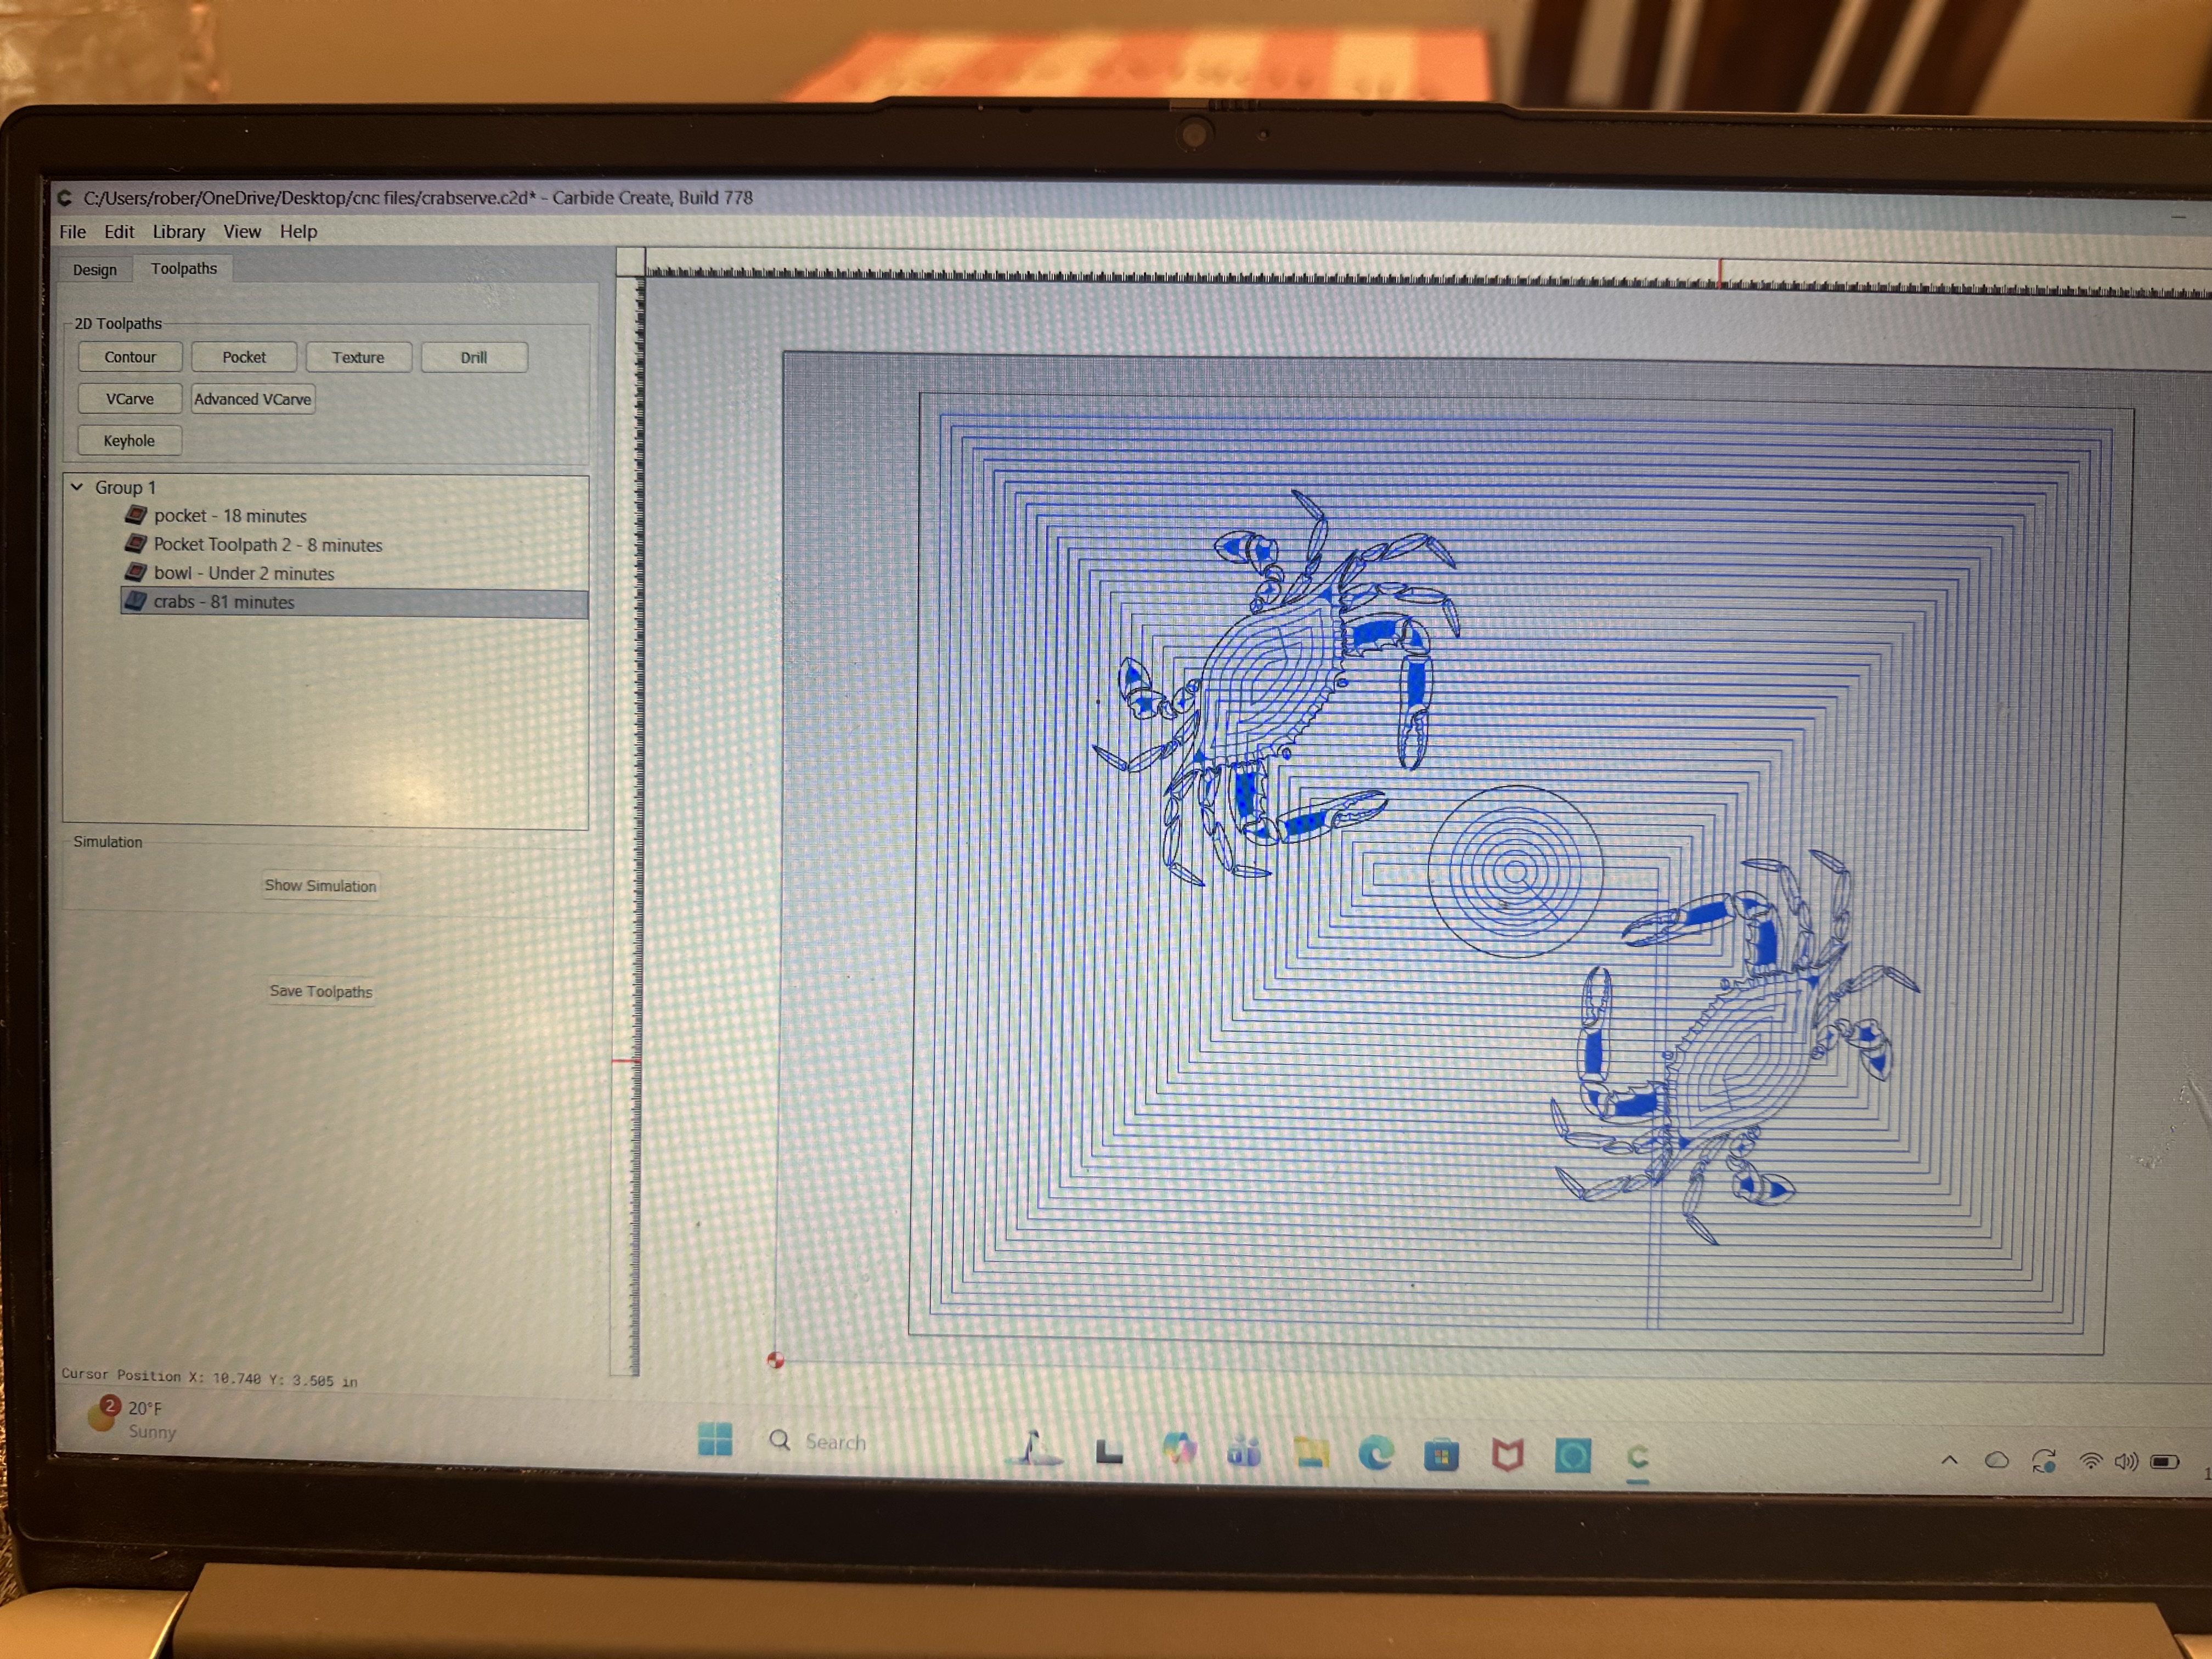Click the Advanced VCarve button
The height and width of the screenshot is (1659, 2212).
coord(253,399)
